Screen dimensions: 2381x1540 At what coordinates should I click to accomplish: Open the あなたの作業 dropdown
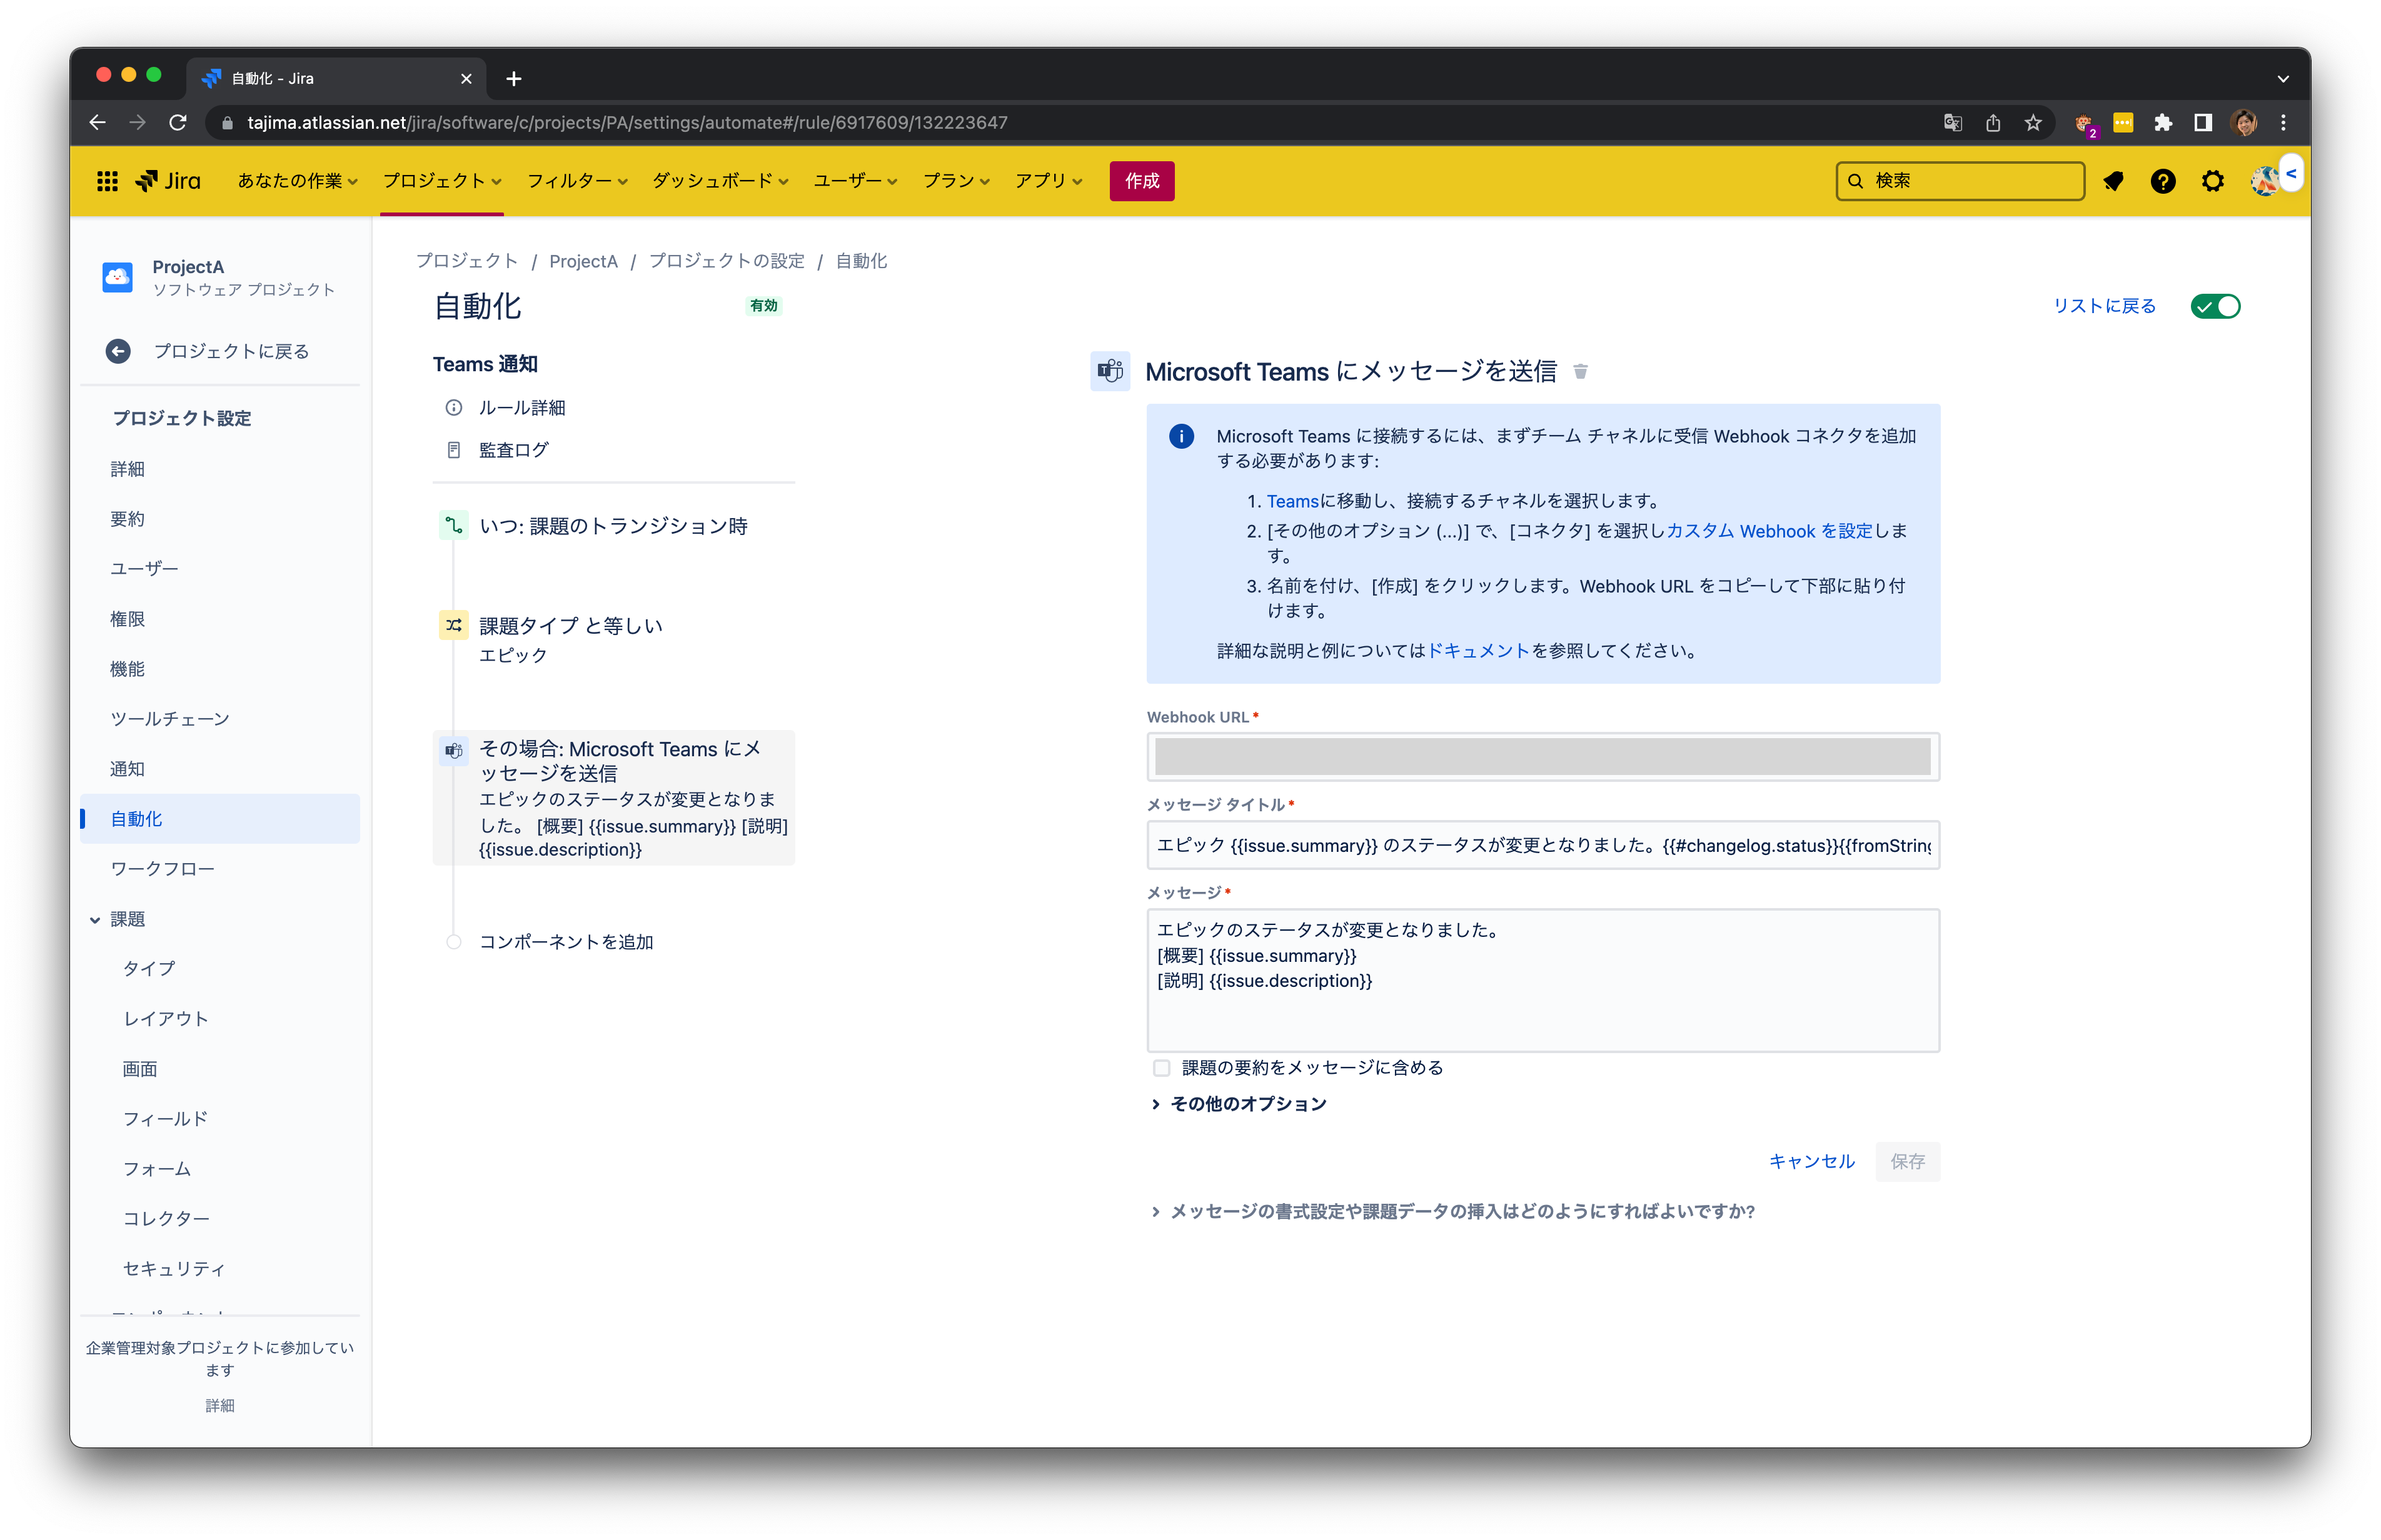click(297, 181)
